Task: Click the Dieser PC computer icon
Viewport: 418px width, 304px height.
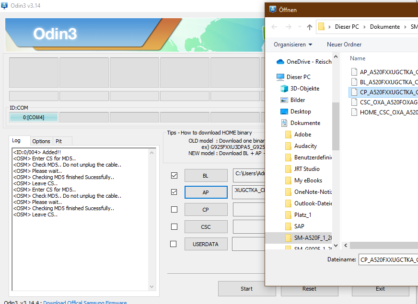Action: pyautogui.click(x=280, y=77)
